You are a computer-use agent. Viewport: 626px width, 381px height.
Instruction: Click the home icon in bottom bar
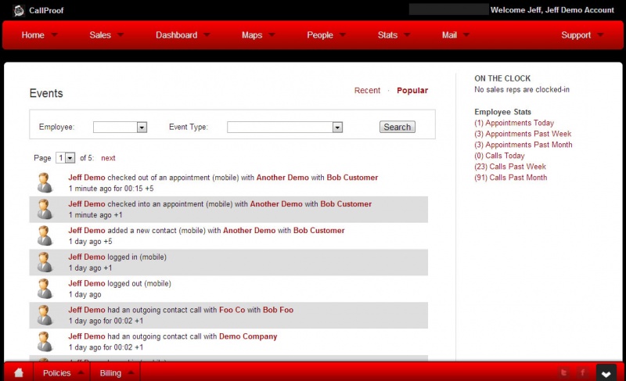point(19,372)
